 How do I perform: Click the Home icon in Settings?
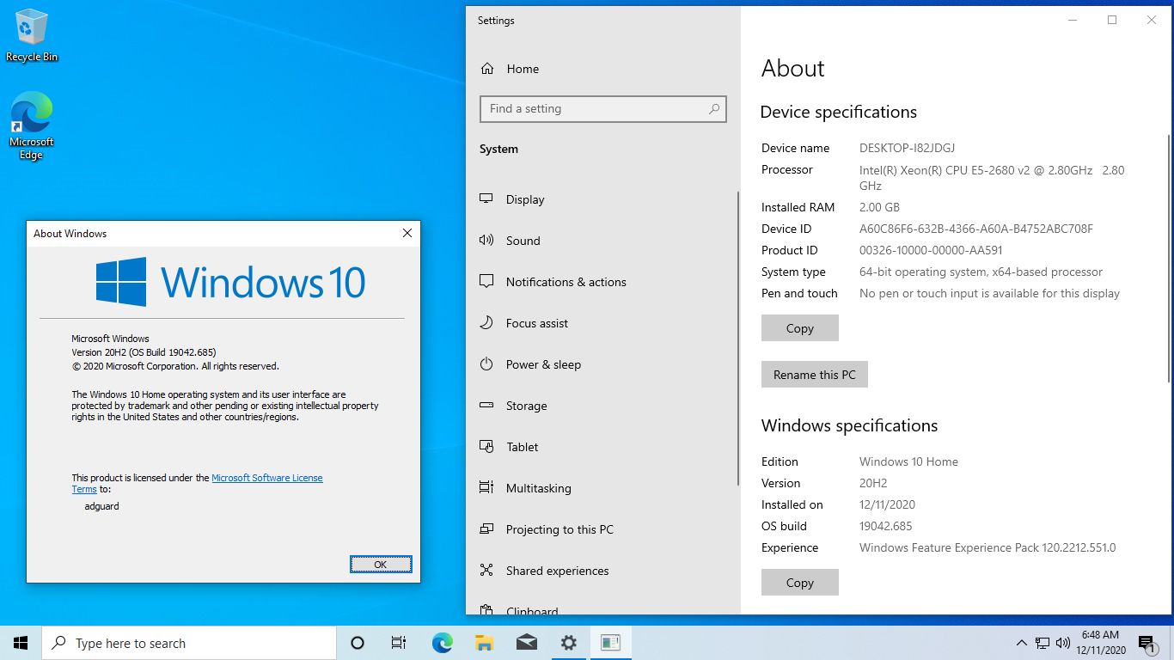[x=487, y=69]
